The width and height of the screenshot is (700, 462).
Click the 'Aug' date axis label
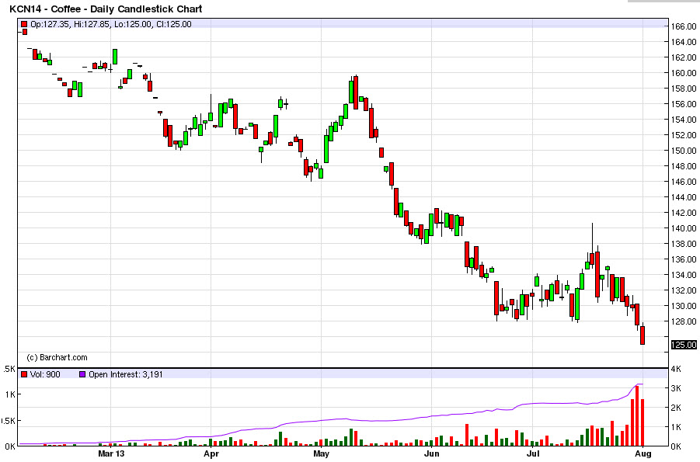[643, 454]
